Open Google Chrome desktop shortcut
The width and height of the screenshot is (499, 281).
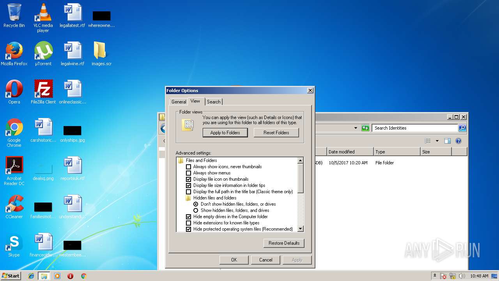pos(14,133)
